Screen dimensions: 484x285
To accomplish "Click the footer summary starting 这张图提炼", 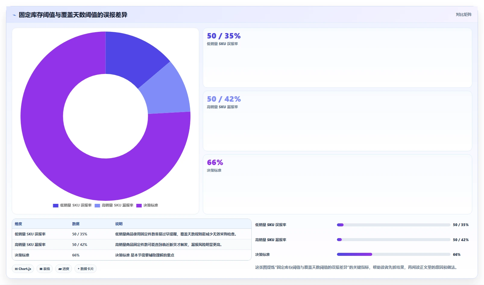I will (x=356, y=267).
